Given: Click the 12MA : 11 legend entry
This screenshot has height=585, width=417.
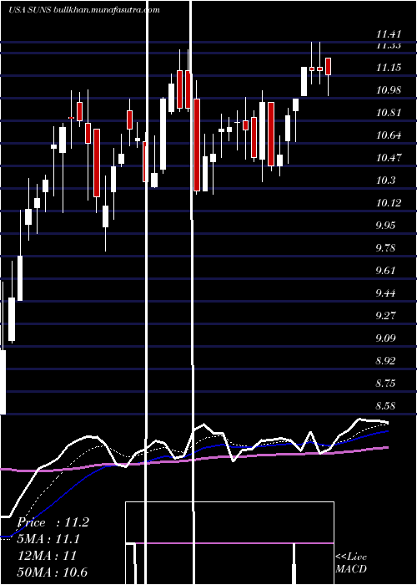Looking at the screenshot, I should point(48,556).
